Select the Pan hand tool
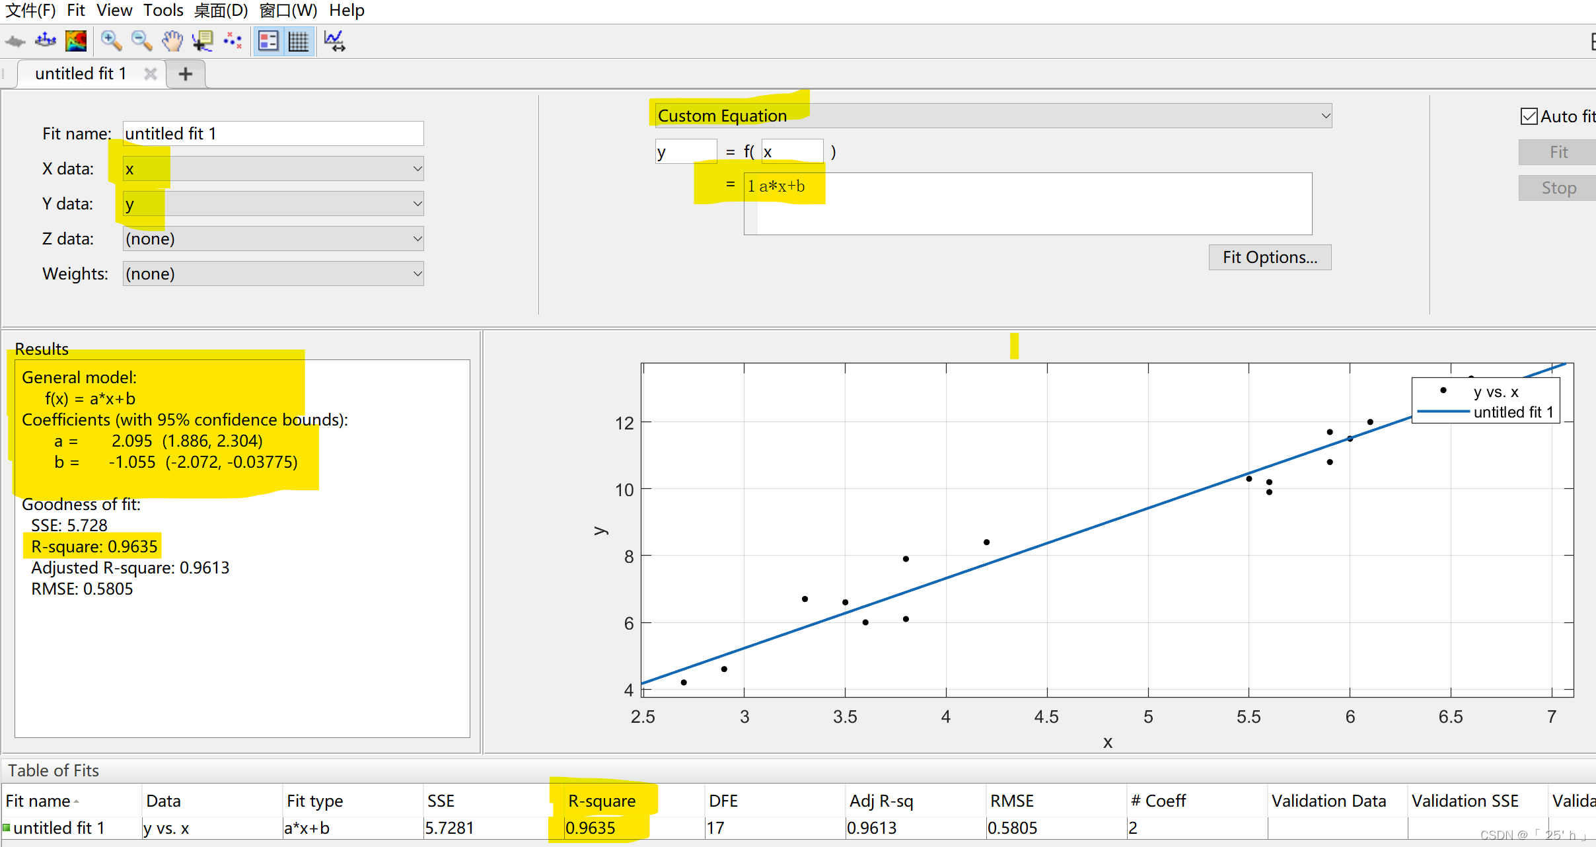Image resolution: width=1596 pixels, height=847 pixels. pyautogui.click(x=172, y=41)
